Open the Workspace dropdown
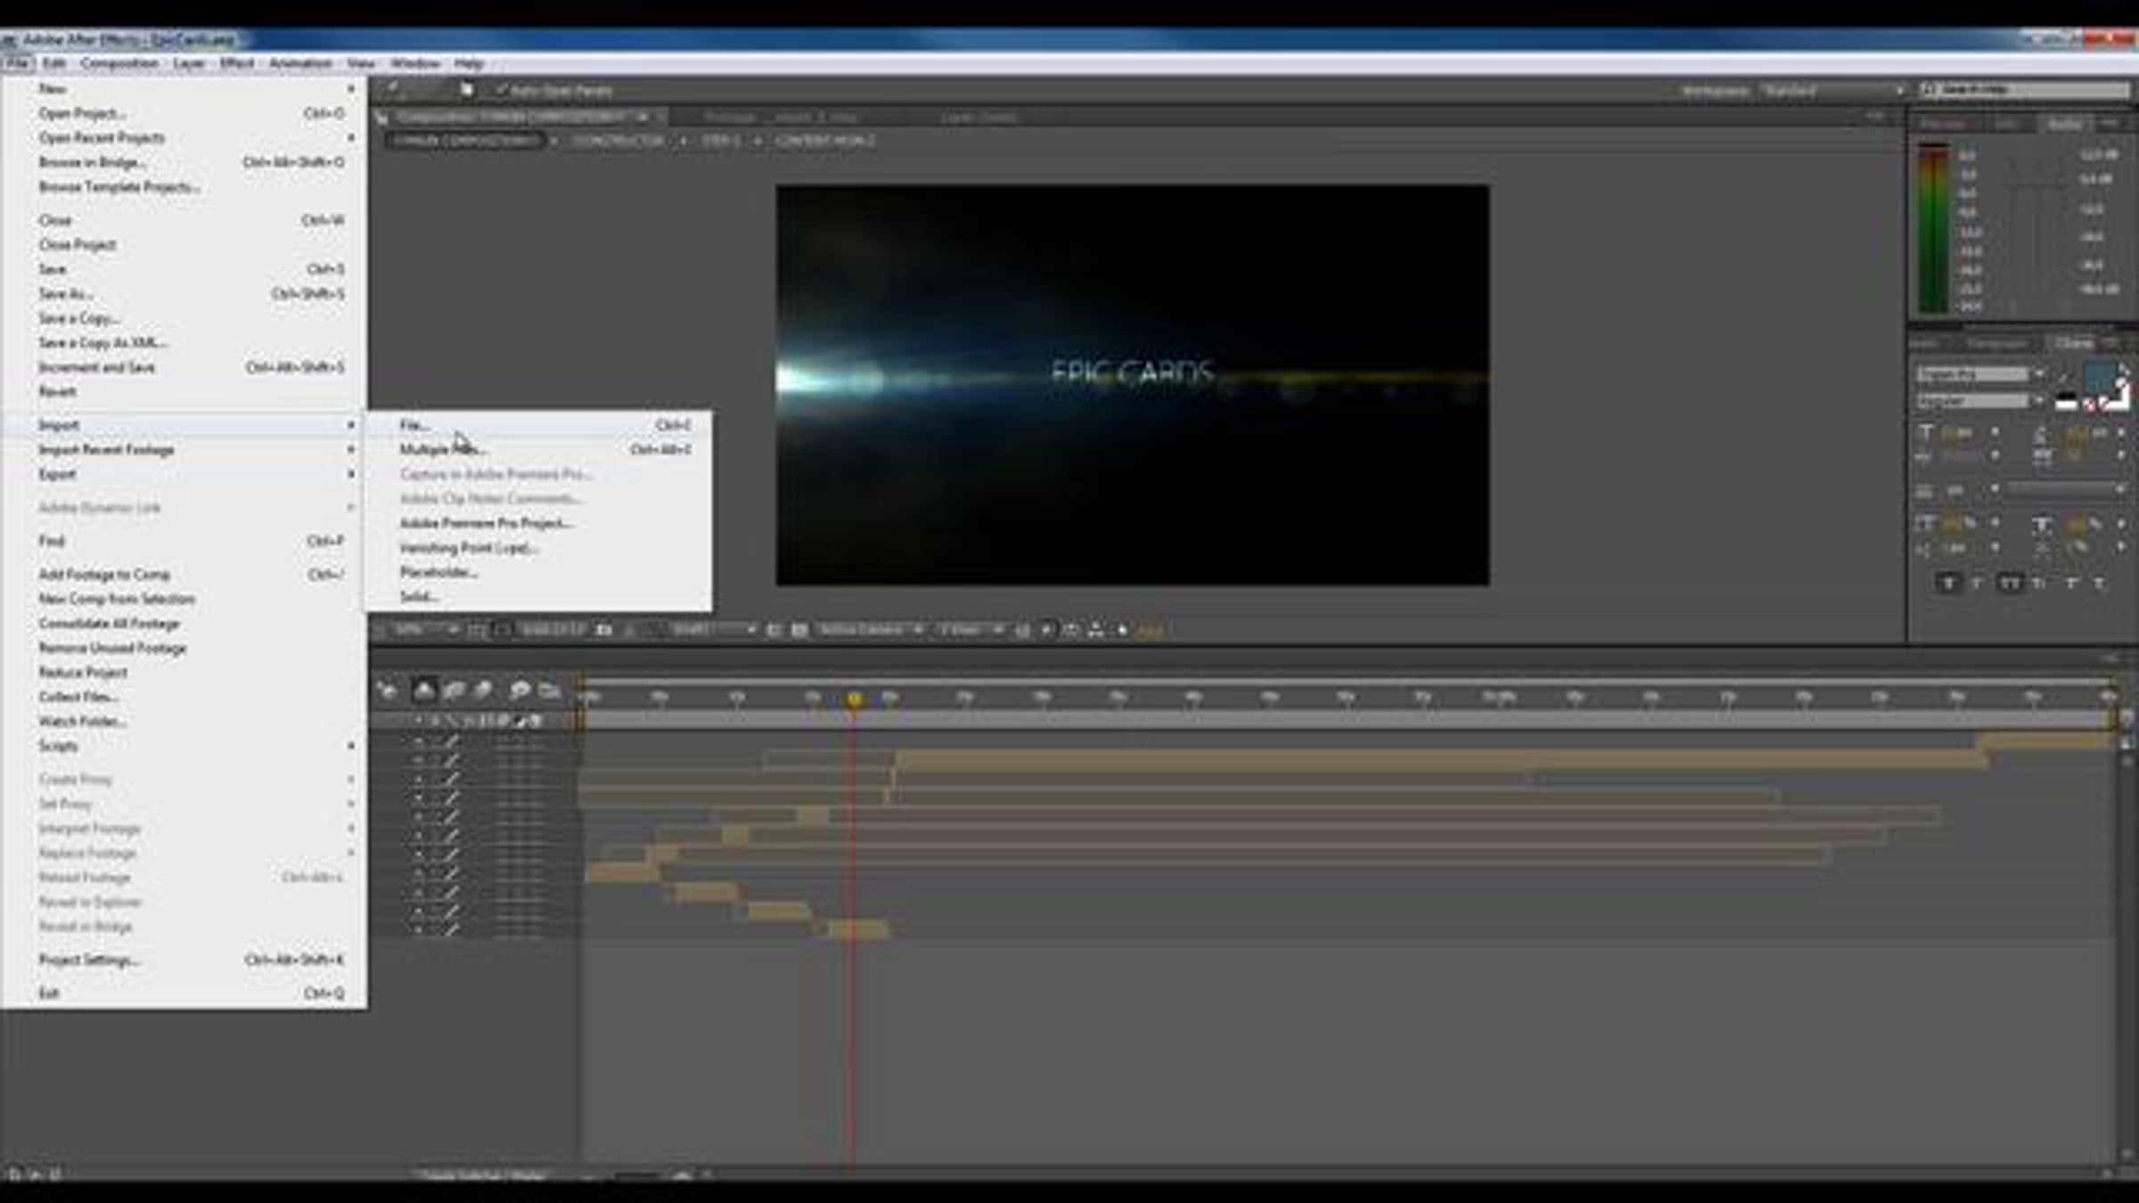The height and width of the screenshot is (1203, 2139). point(1834,90)
